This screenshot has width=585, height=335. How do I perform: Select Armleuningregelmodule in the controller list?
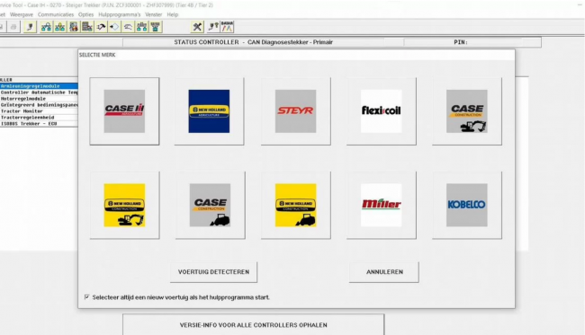coord(39,86)
